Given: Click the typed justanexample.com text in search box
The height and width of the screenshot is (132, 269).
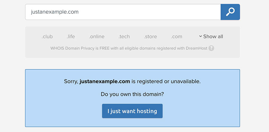Looking at the screenshot, I should coord(55,12).
